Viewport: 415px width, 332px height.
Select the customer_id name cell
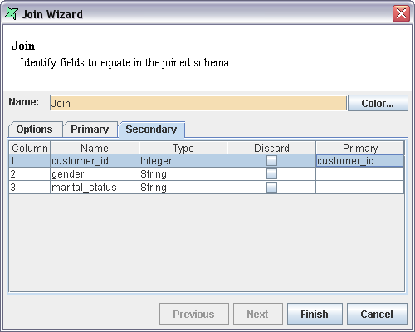(95, 161)
